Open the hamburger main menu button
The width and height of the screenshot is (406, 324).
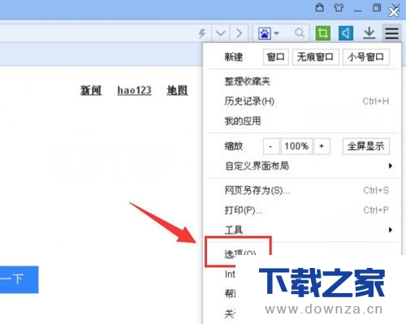click(391, 33)
